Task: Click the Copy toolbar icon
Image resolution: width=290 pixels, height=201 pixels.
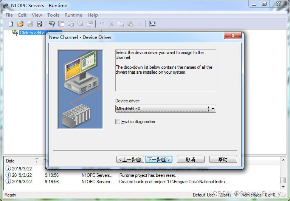Action: (x=121, y=24)
